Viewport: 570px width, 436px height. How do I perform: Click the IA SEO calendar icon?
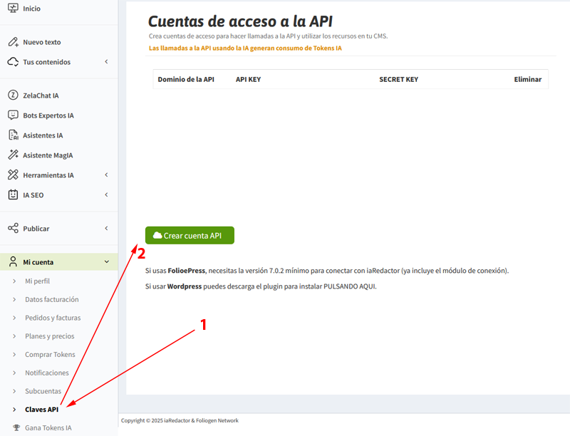(13, 194)
